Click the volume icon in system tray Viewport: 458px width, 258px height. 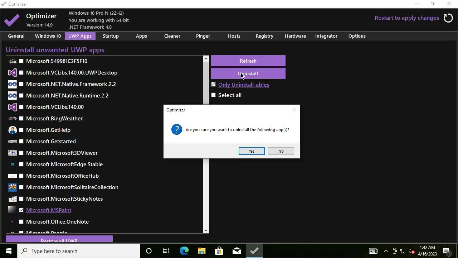point(412,251)
